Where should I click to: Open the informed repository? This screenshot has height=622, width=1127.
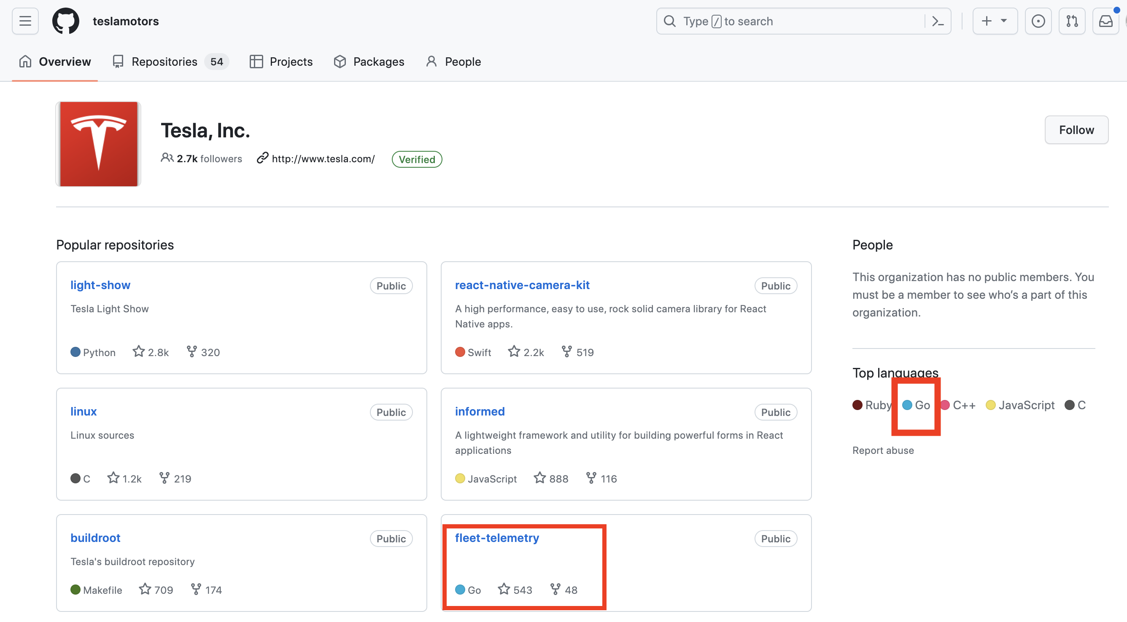480,411
